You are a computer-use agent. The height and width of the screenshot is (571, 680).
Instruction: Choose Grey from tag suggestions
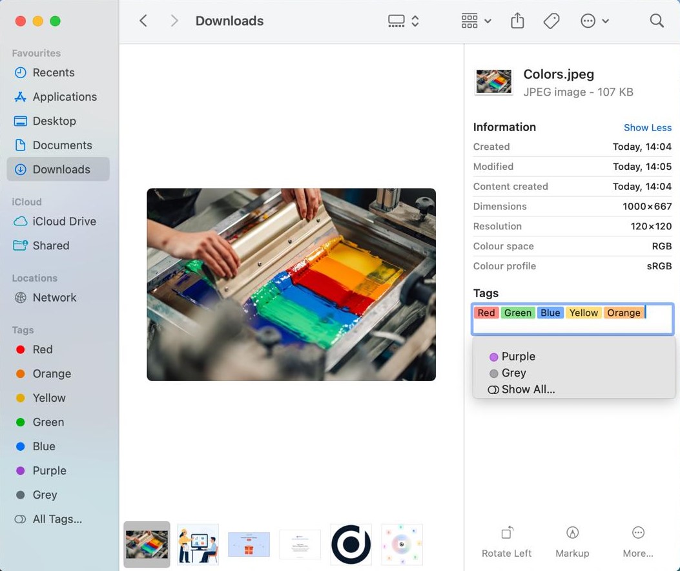513,373
